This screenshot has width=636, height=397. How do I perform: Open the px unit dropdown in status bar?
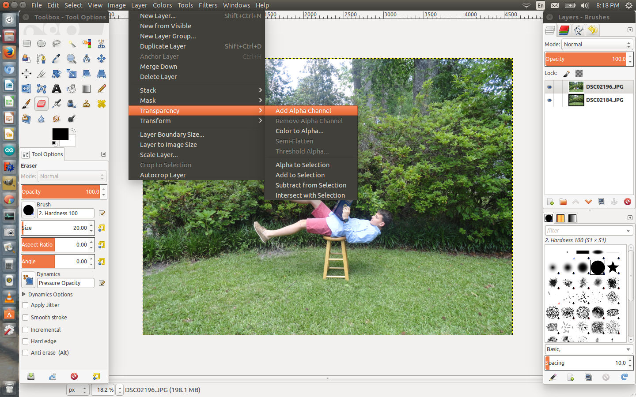78,390
